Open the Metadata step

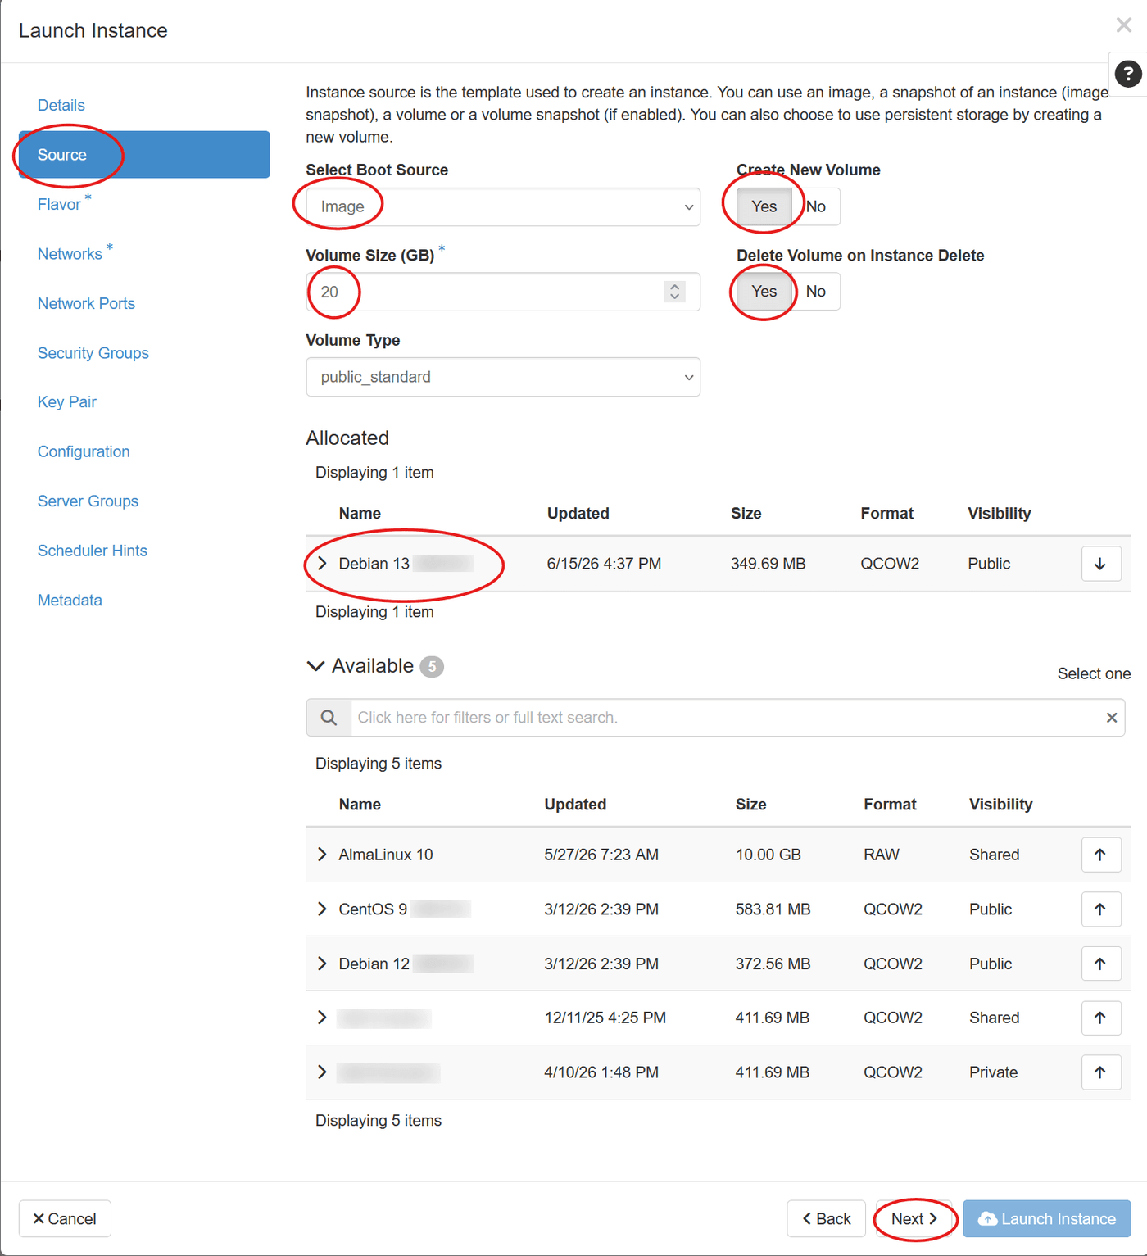70,601
